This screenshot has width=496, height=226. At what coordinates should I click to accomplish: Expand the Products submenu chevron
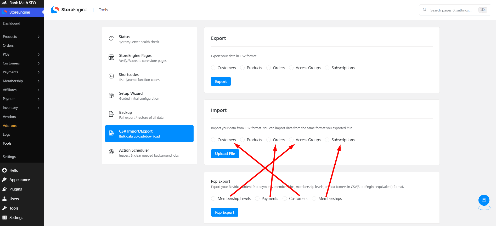(x=39, y=37)
